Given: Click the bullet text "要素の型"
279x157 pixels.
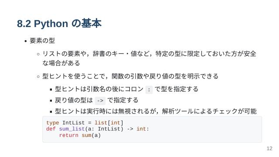Looking at the screenshot, I should 42,41.
